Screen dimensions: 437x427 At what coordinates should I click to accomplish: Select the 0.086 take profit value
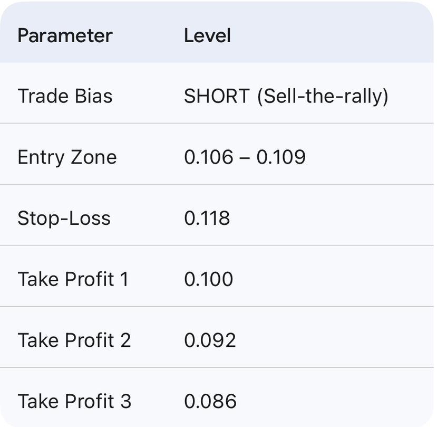[x=210, y=402]
